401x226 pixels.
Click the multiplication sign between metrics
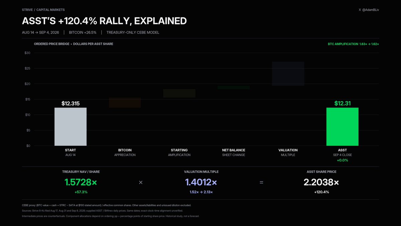pyautogui.click(x=141, y=182)
